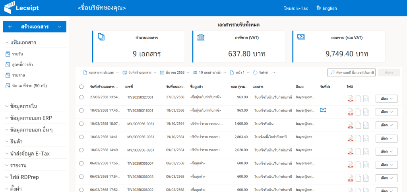Select the row with amount 2,803.40

coord(81,137)
